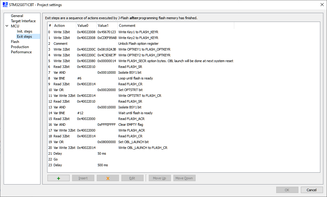Click the OK button
Viewport: 327px width, 197px height.
[x=287, y=190]
